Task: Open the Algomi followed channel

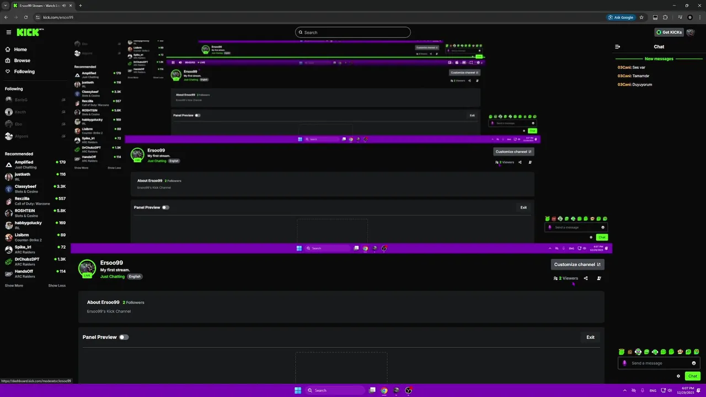Action: tap(35, 136)
